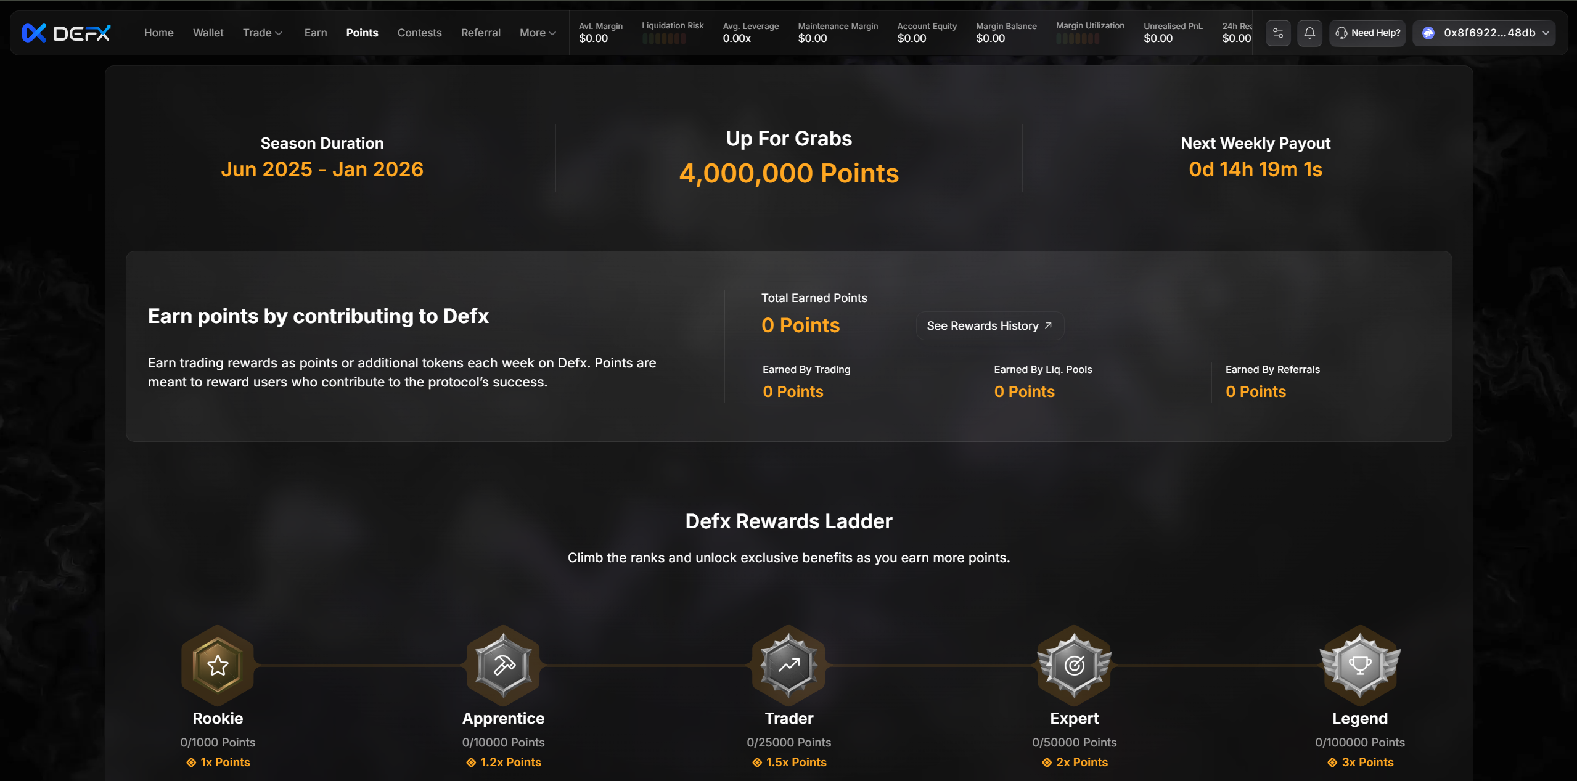Click the Margin Utilization meter
This screenshot has width=1577, height=781.
(1078, 39)
